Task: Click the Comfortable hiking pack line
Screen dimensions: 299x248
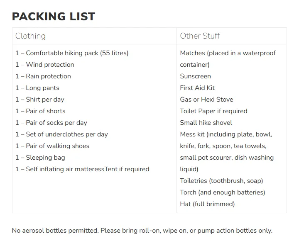Action: pos(72,53)
